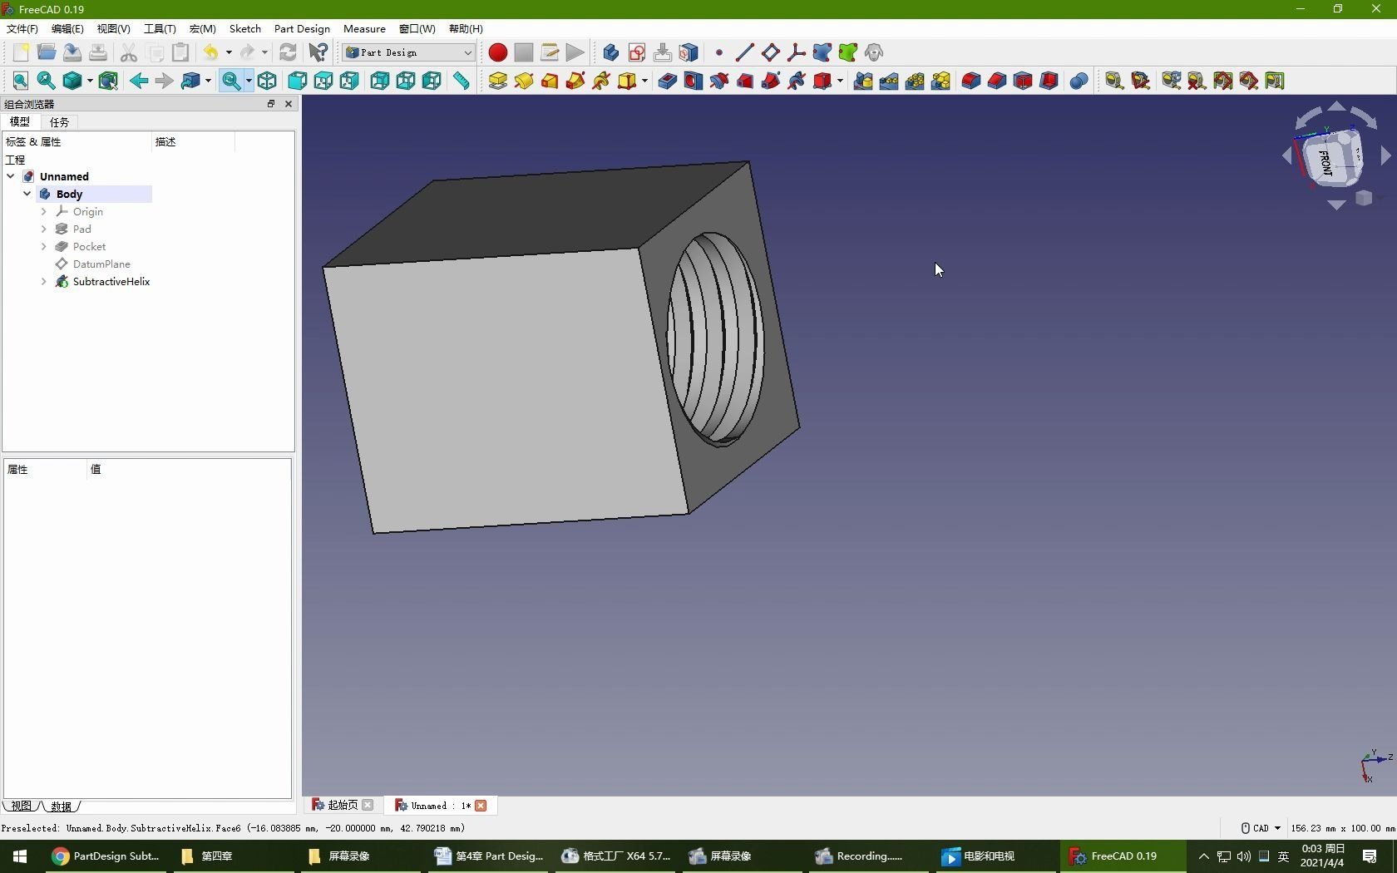
Task: Open the workbench selector showing Part Design
Action: pos(407,52)
